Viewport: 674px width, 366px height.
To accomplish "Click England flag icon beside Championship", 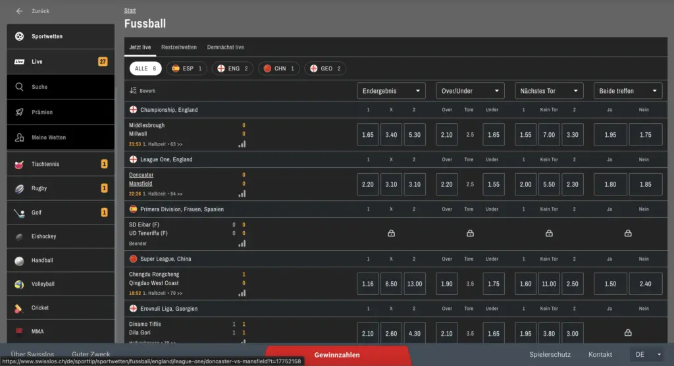I will [133, 110].
